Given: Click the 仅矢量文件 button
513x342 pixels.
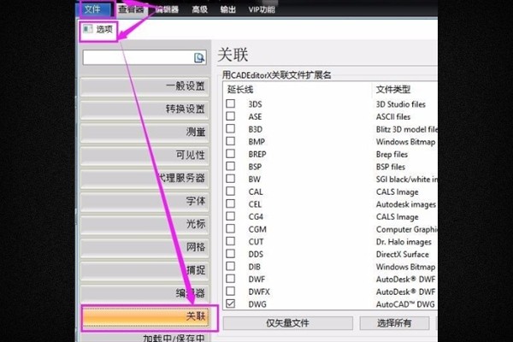Looking at the screenshot, I should 288,323.
